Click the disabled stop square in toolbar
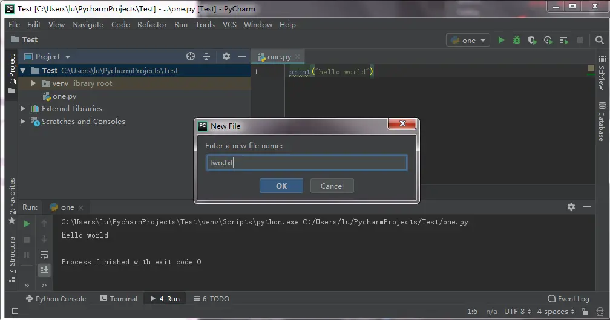 tap(580, 40)
